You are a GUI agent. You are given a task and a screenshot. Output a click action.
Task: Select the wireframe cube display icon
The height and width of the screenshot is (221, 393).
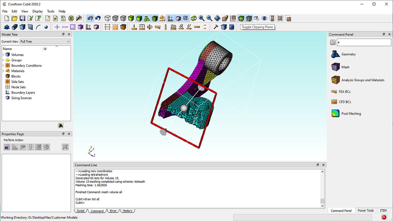(107, 18)
